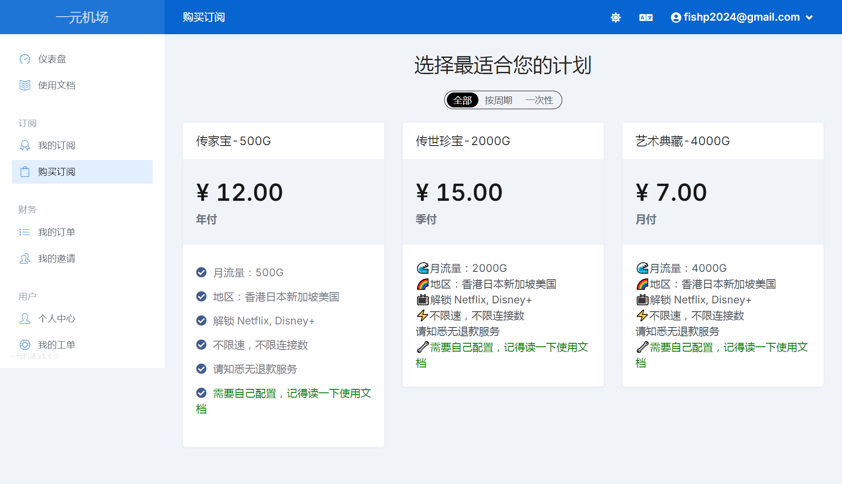This screenshot has width=842, height=484.
Task: Open 个人中心 in the sidebar
Action: tap(57, 319)
